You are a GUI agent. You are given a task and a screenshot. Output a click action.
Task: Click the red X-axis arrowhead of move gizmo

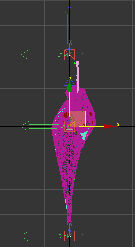coord(110,126)
